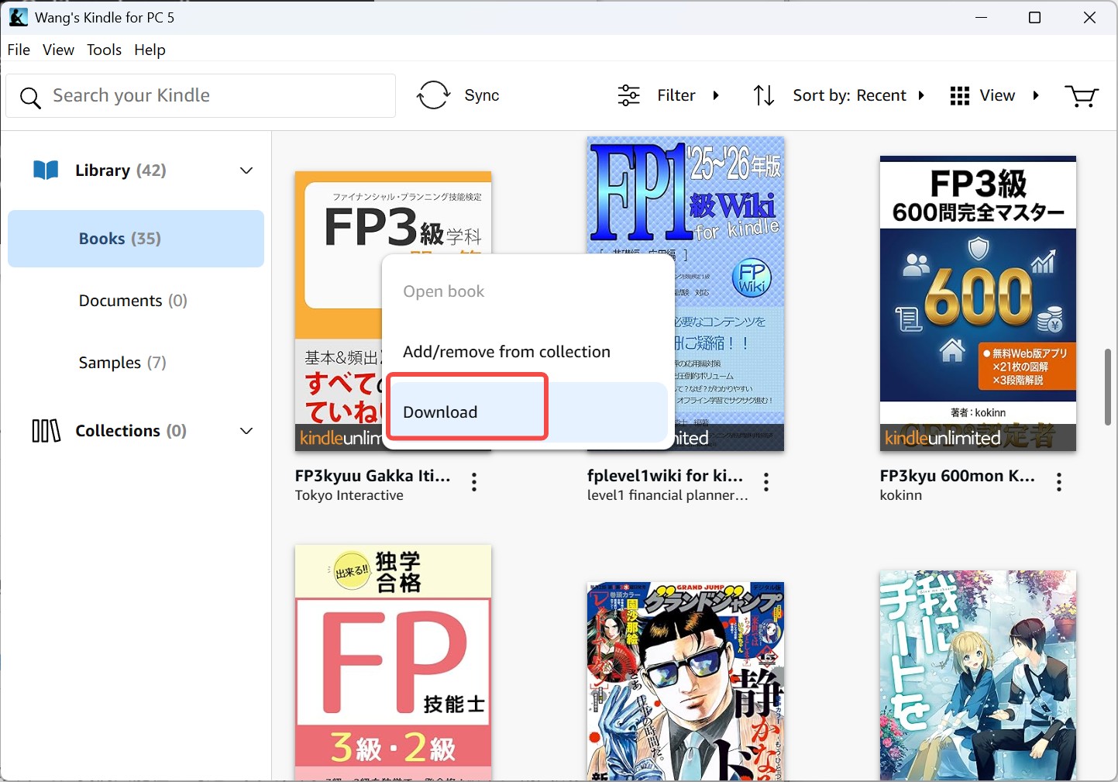Image resolution: width=1118 pixels, height=782 pixels.
Task: Click the Library book icon in sidebar
Action: click(45, 170)
